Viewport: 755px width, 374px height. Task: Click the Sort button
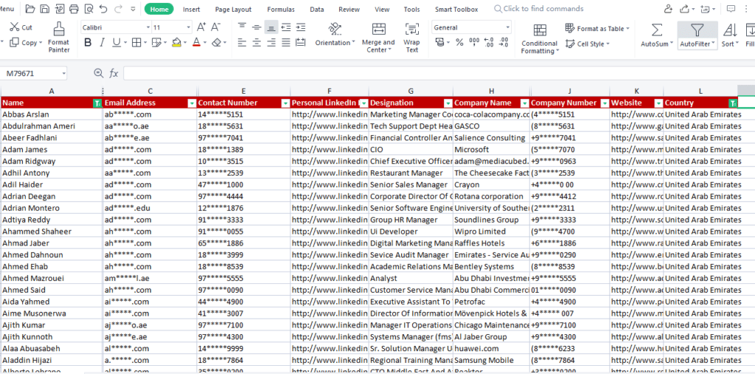730,35
